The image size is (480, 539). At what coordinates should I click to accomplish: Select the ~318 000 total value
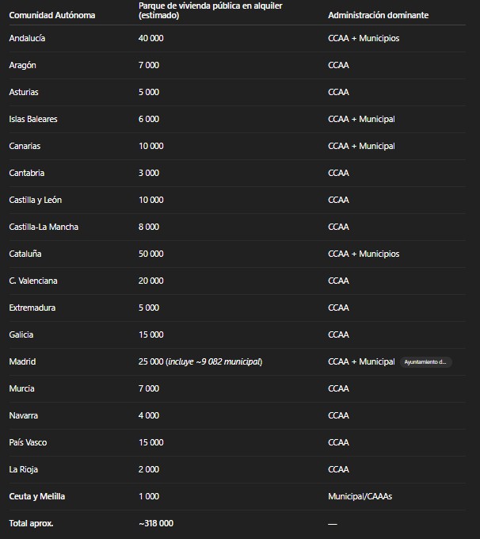pos(155,523)
